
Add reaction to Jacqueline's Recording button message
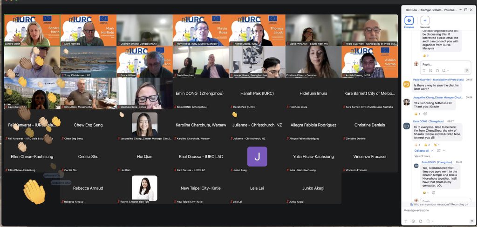click(425, 113)
